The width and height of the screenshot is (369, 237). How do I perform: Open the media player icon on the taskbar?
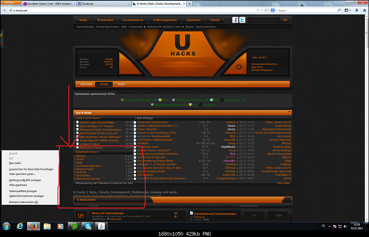coord(60,226)
